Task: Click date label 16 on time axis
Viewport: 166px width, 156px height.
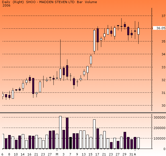Action: [29, 154]
